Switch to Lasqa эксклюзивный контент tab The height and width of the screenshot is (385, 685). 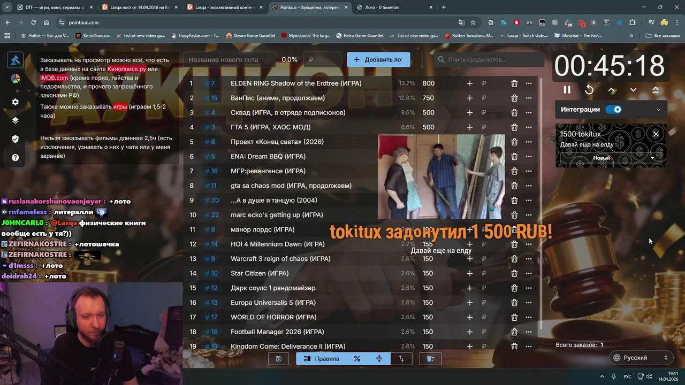point(223,7)
